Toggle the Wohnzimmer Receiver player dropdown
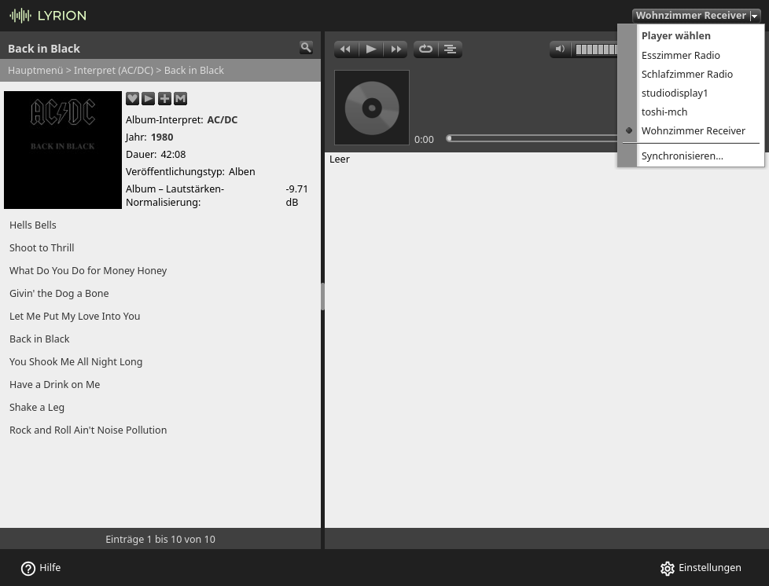Screen dimensions: 769x586 tap(697, 15)
